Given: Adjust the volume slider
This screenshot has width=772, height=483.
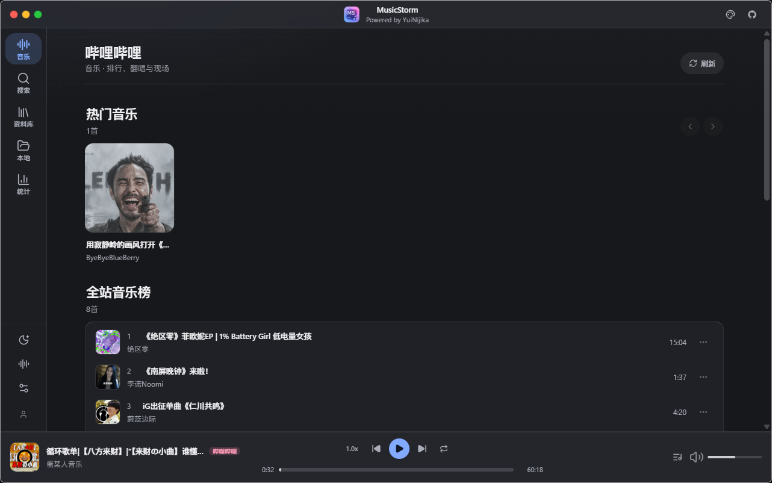Looking at the screenshot, I should [735, 457].
